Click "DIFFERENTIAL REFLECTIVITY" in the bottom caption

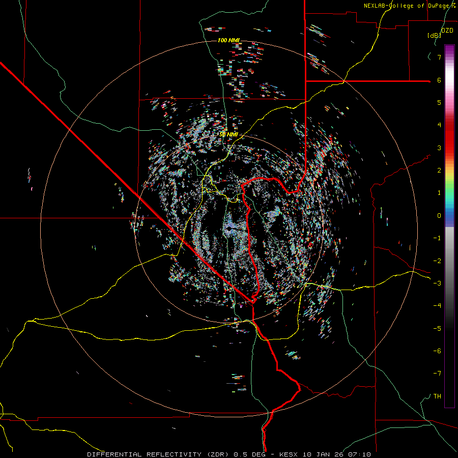pos(145,454)
